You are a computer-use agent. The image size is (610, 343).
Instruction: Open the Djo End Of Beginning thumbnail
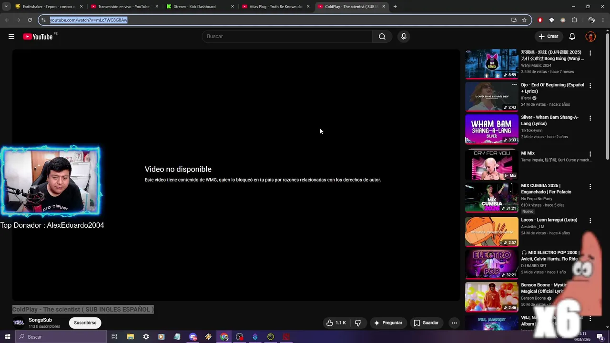pos(491,97)
